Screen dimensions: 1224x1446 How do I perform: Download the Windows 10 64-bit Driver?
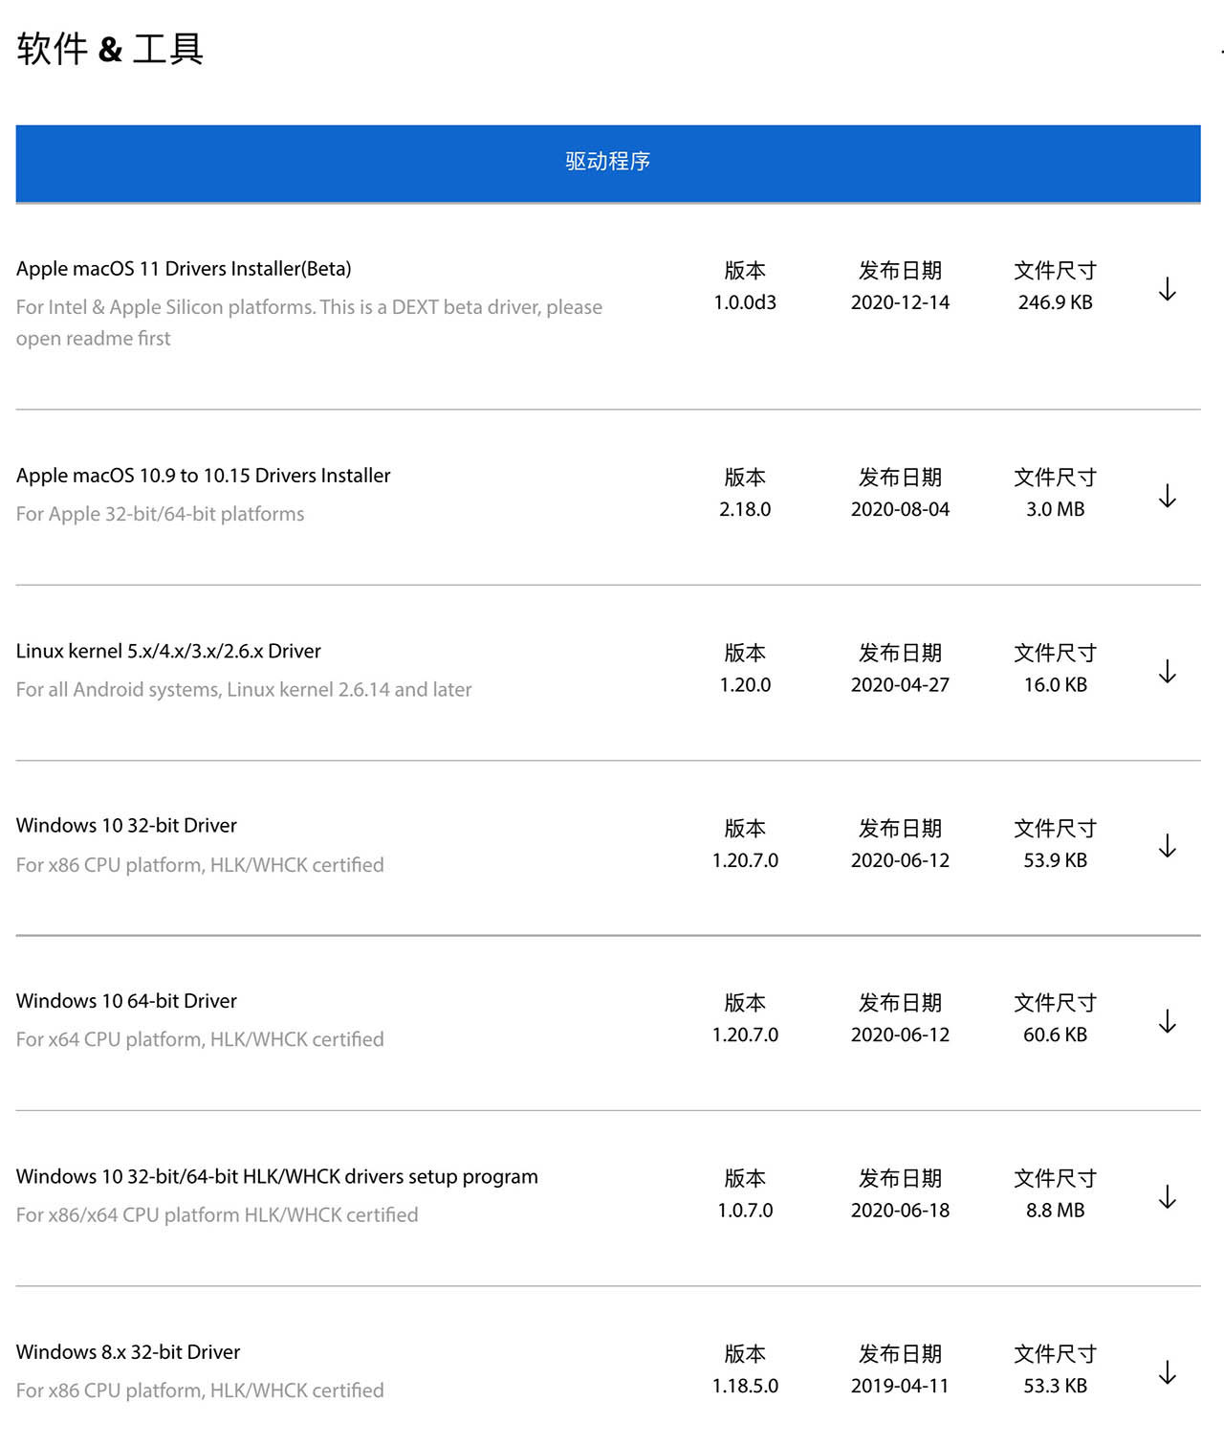point(1167,1021)
